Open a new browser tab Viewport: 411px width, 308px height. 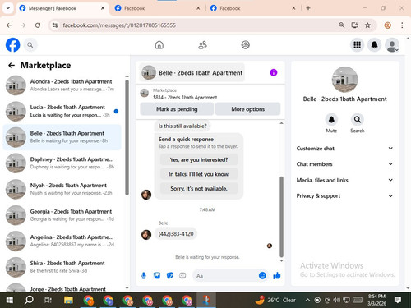tap(308, 8)
